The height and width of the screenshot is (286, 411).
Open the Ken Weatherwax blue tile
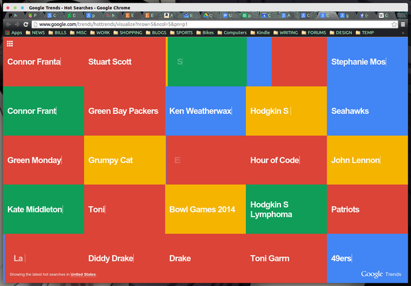pos(206,111)
